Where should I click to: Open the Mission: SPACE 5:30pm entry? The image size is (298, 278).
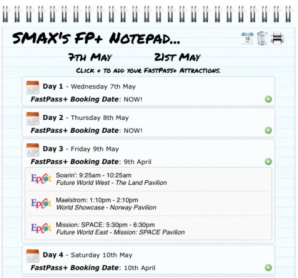tap(149, 229)
